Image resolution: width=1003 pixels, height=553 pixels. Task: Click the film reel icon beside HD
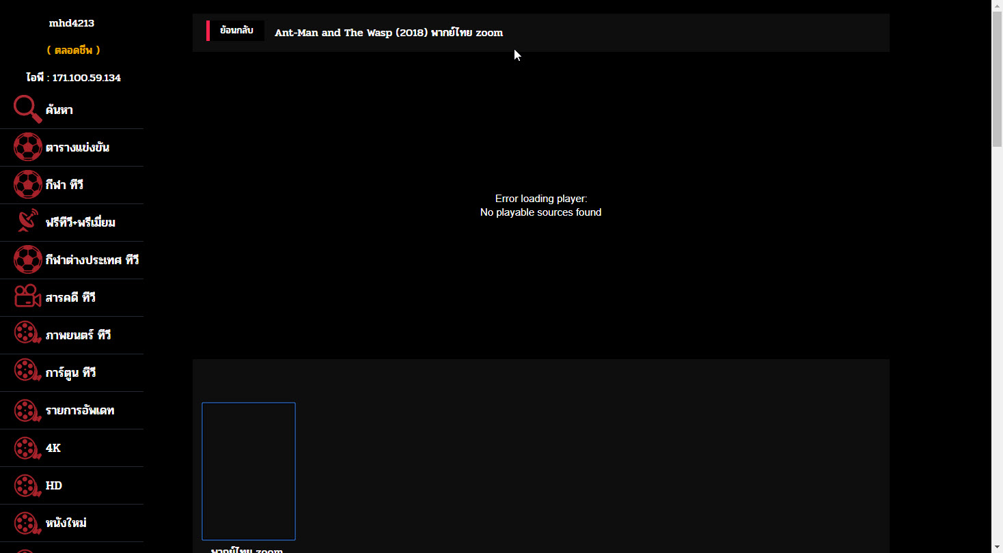tap(27, 484)
